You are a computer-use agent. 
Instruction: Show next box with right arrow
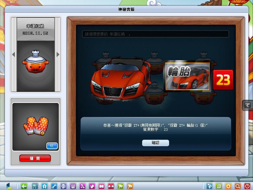pyautogui.click(x=58, y=54)
